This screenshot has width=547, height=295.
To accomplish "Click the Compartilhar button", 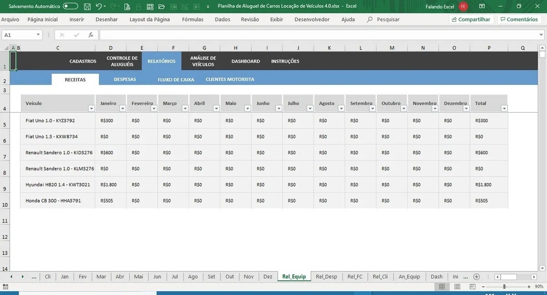I will pyautogui.click(x=471, y=20).
